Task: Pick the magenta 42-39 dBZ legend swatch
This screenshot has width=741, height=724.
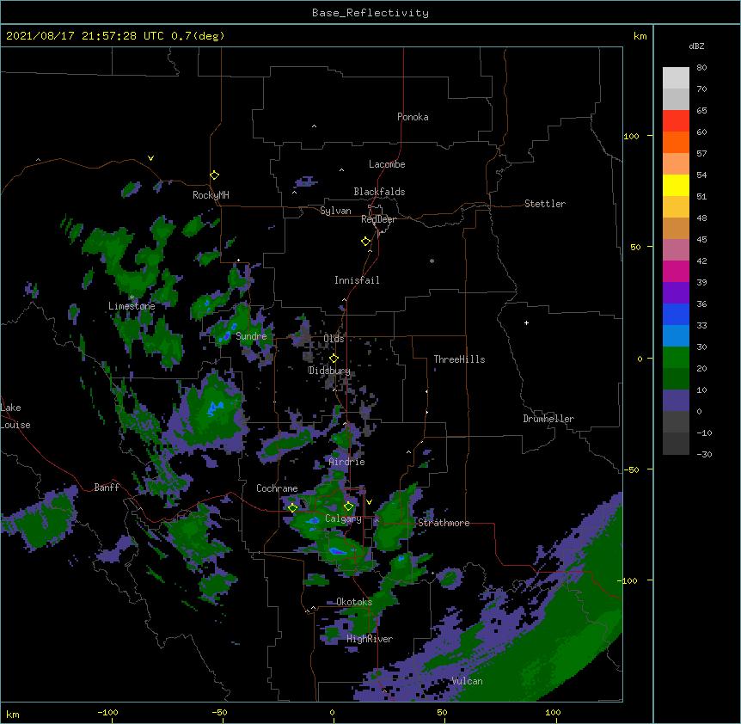Action: [676, 271]
